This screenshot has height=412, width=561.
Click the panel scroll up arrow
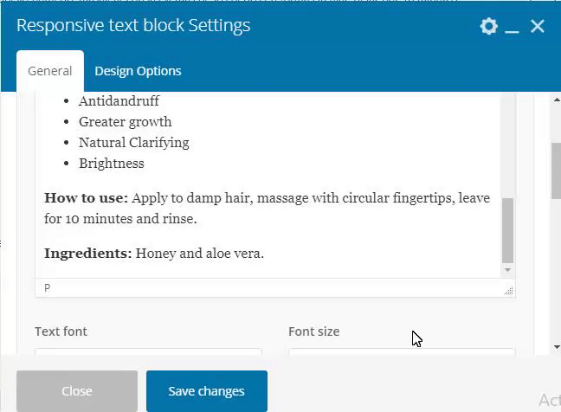(556, 99)
